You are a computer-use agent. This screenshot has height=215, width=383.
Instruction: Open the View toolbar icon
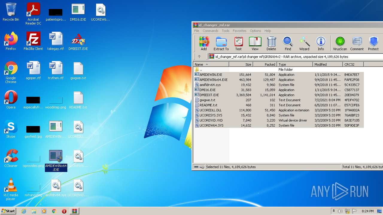255,44
